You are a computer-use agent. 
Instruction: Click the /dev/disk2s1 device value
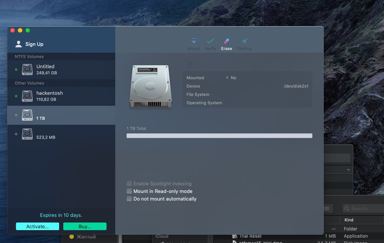point(296,86)
